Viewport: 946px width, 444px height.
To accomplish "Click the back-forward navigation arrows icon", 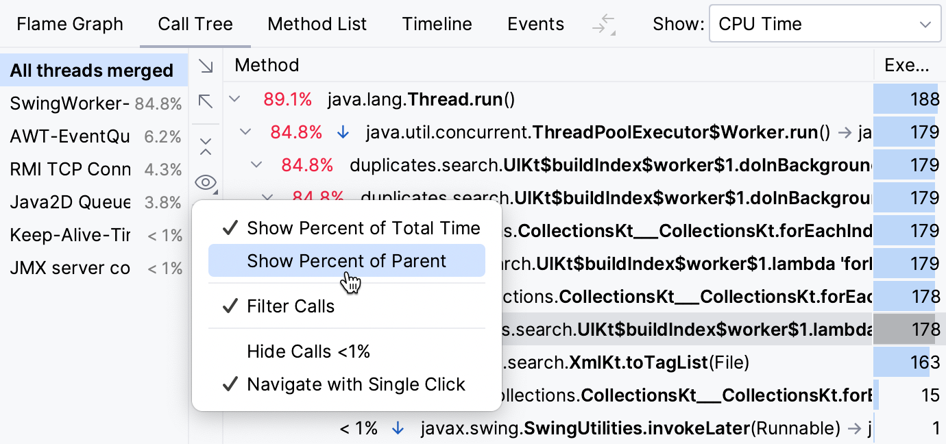I will 602,23.
